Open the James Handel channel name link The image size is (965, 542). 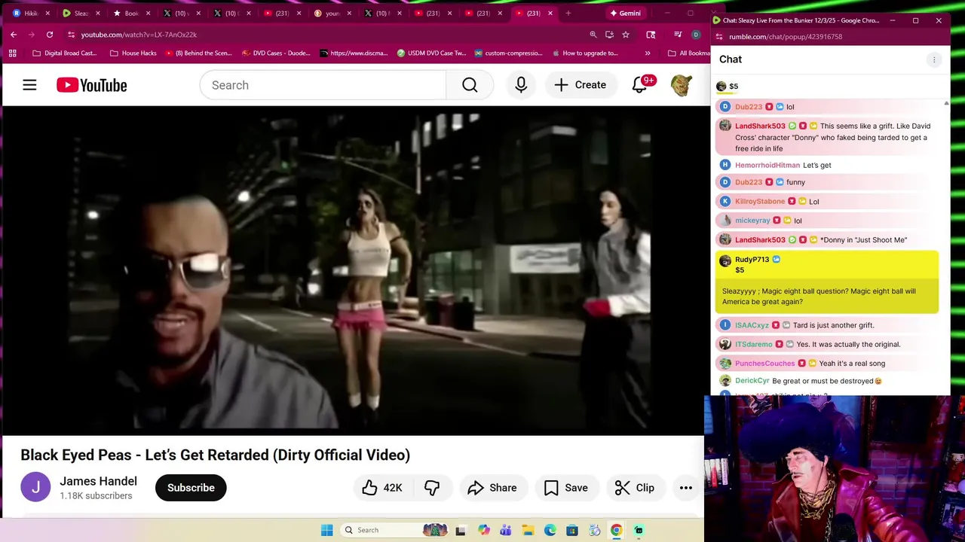(x=98, y=481)
